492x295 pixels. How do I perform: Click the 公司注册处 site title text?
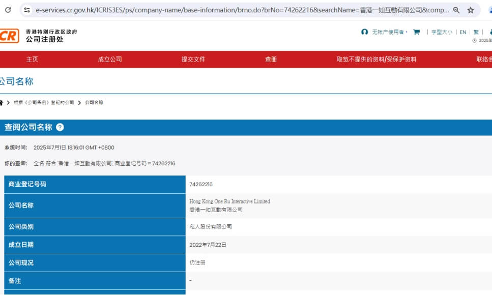click(45, 39)
